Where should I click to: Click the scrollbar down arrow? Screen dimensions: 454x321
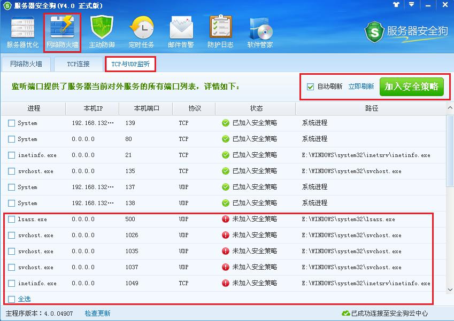[x=450, y=291]
